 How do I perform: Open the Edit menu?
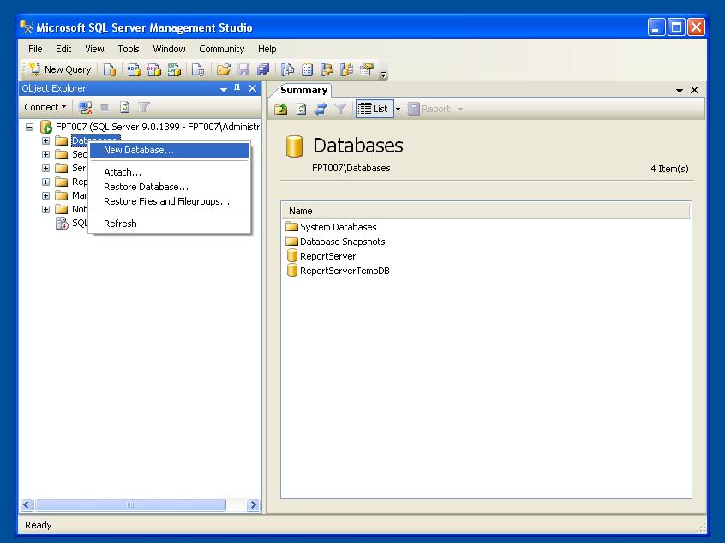(63, 49)
